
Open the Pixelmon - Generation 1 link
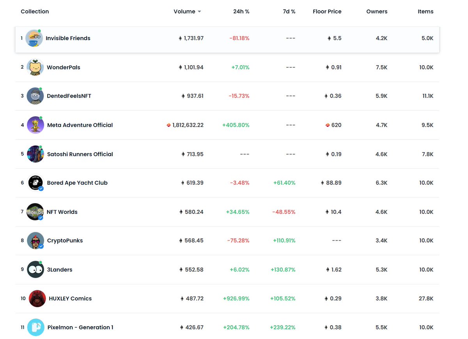coord(80,327)
